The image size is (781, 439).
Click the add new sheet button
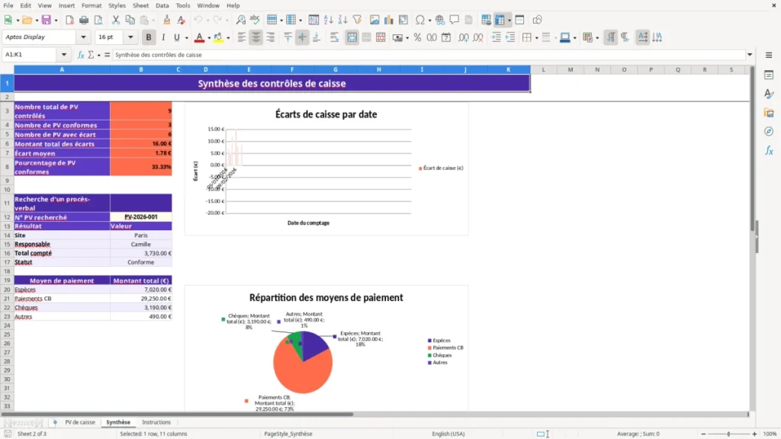point(55,422)
